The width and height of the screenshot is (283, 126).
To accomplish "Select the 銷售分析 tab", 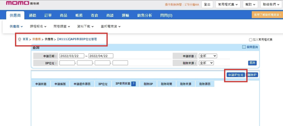I will (x=145, y=15).
